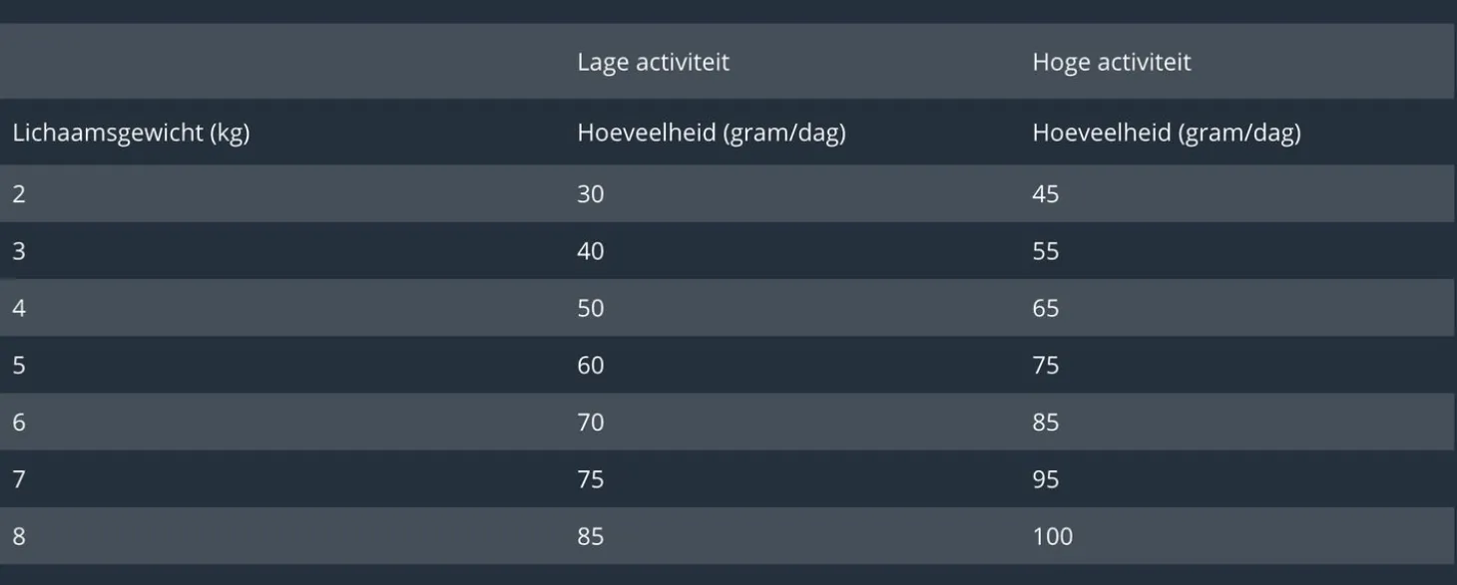Image resolution: width=1457 pixels, height=585 pixels.
Task: Select the low activity value 50
Action: [x=590, y=308]
